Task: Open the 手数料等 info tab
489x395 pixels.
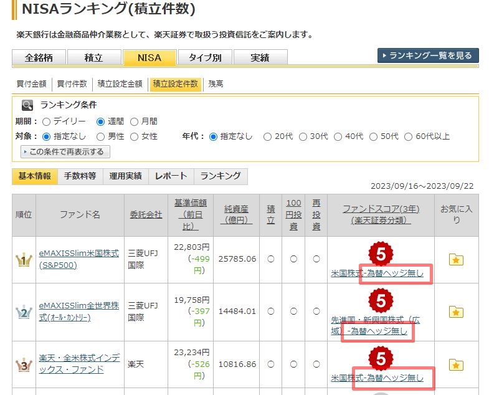Action: coord(80,176)
